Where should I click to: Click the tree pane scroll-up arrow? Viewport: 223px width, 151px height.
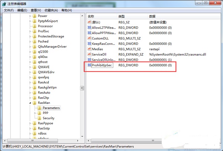pyautogui.click(x=82, y=16)
